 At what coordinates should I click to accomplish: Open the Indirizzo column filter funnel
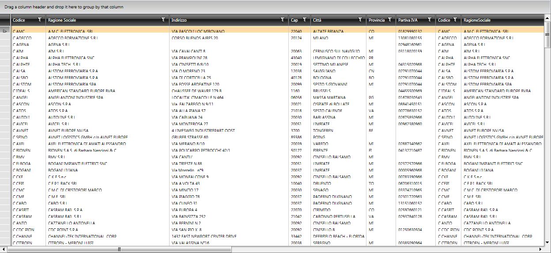283,20
